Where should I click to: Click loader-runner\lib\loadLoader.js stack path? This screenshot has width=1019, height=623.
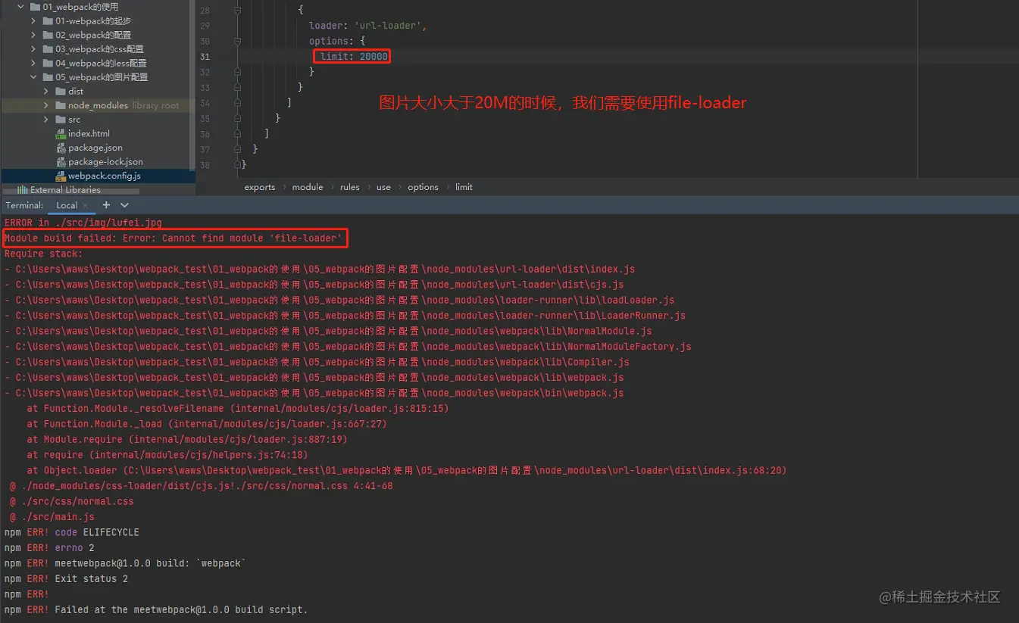(x=339, y=301)
